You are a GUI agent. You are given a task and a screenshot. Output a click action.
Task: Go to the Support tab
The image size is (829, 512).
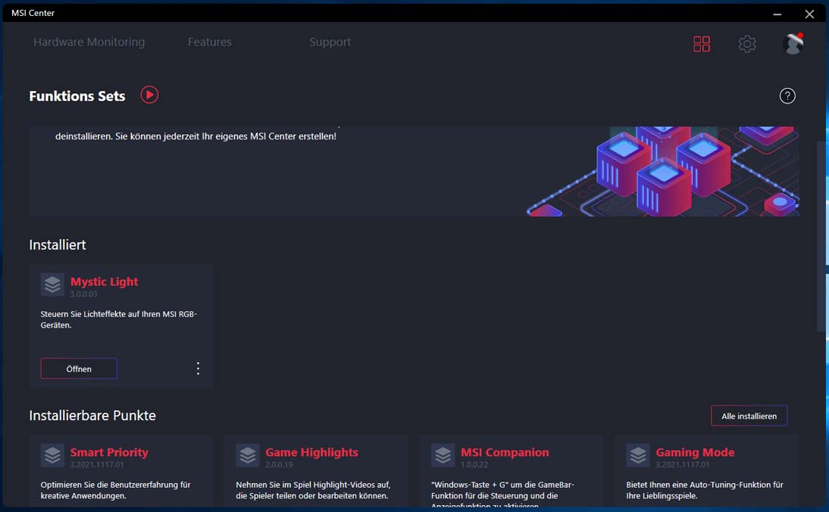[x=330, y=42]
